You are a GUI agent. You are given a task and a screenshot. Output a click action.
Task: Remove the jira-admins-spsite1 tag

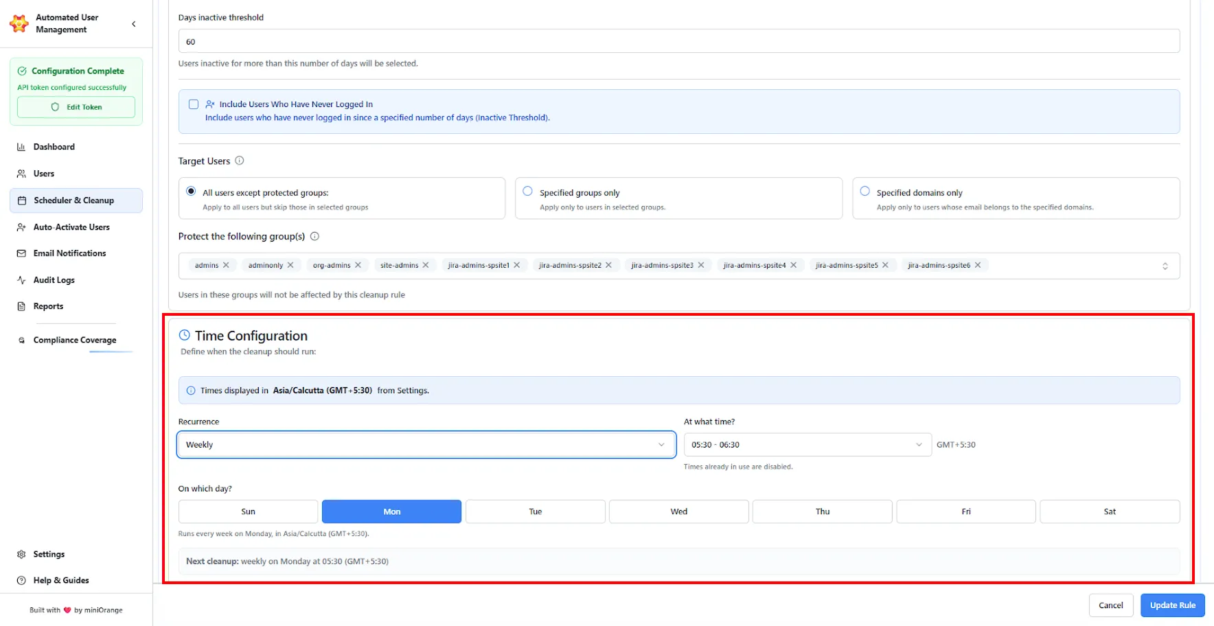click(x=517, y=265)
